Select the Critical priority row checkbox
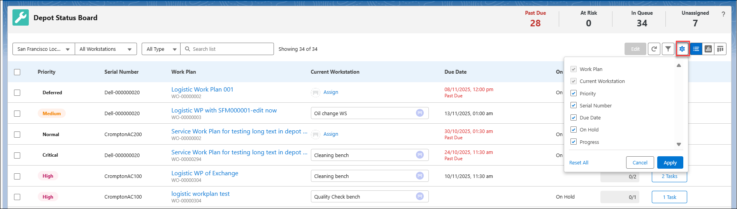The height and width of the screenshot is (209, 737). pyautogui.click(x=17, y=155)
